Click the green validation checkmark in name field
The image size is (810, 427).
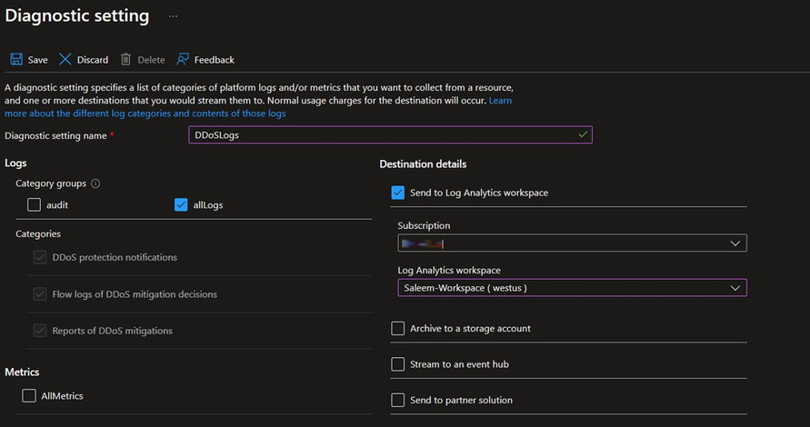(583, 134)
